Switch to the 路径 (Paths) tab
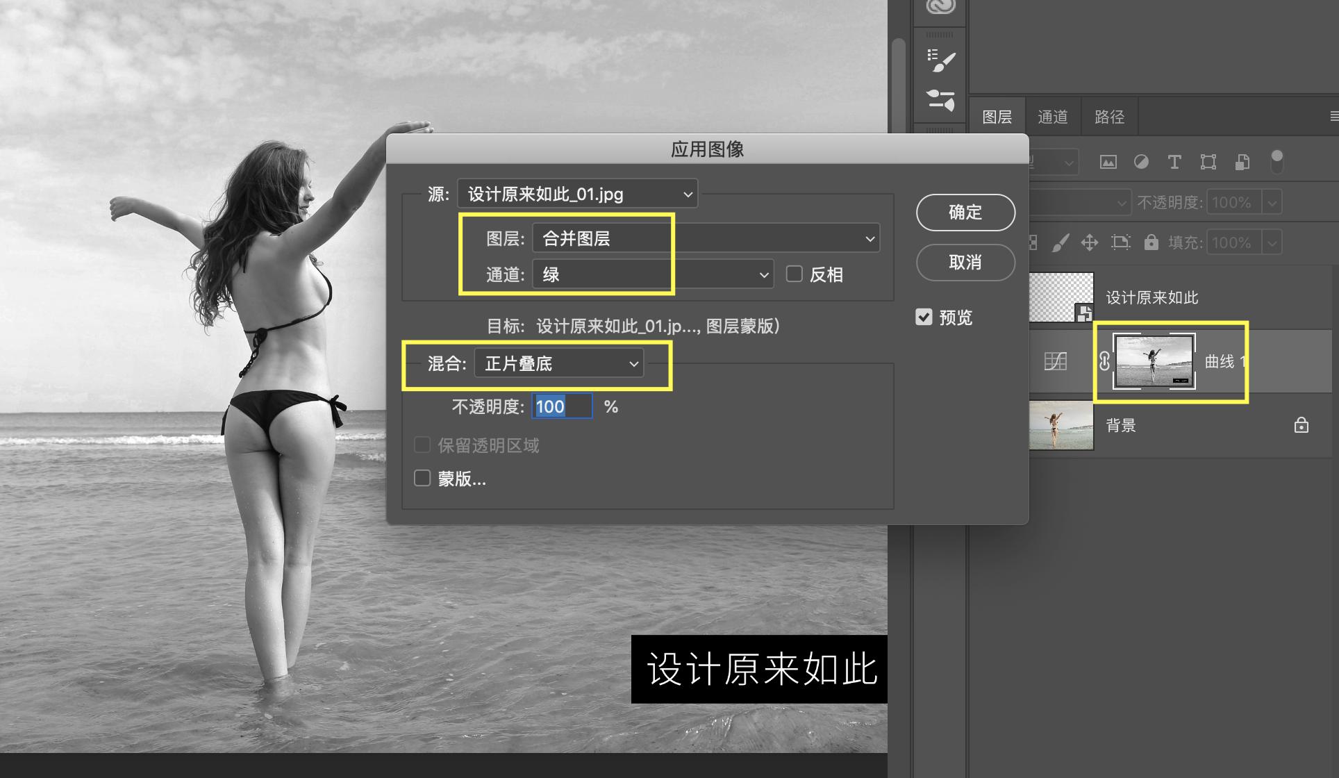This screenshot has height=778, width=1339. click(x=1109, y=115)
